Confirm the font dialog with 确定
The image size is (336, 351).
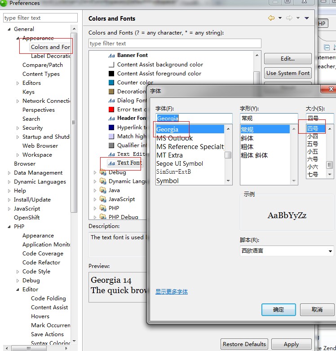pos(279,310)
